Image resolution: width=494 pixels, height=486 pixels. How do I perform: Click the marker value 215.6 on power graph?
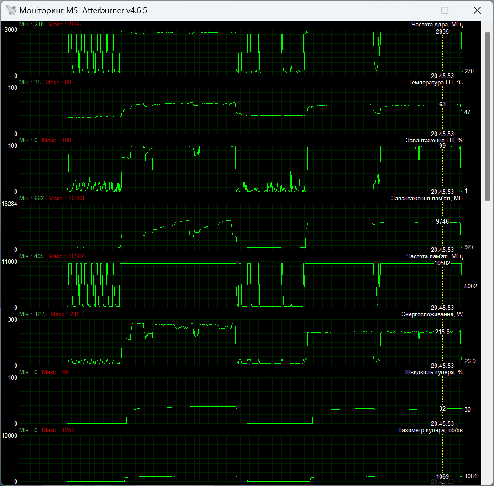click(x=442, y=332)
